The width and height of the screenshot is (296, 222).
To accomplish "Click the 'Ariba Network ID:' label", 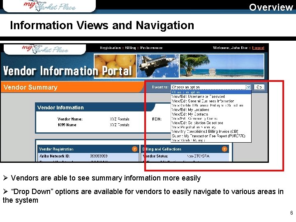I will [55, 156].
